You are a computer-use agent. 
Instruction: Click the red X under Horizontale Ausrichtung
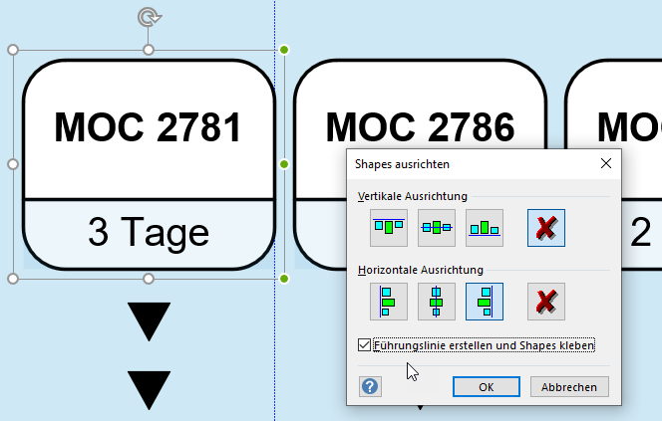pyautogui.click(x=546, y=301)
